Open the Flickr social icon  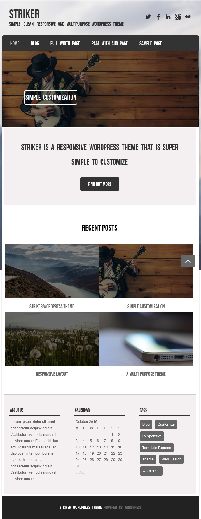188,17
